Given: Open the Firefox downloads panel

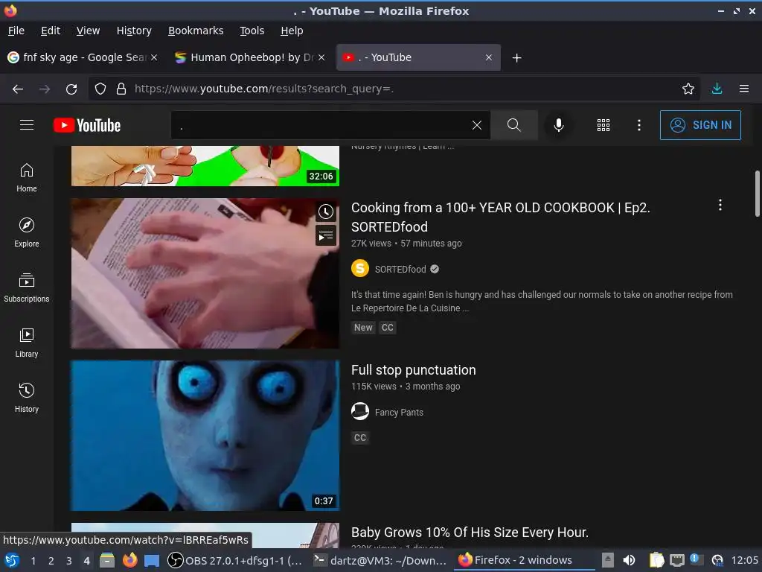Looking at the screenshot, I should (717, 89).
